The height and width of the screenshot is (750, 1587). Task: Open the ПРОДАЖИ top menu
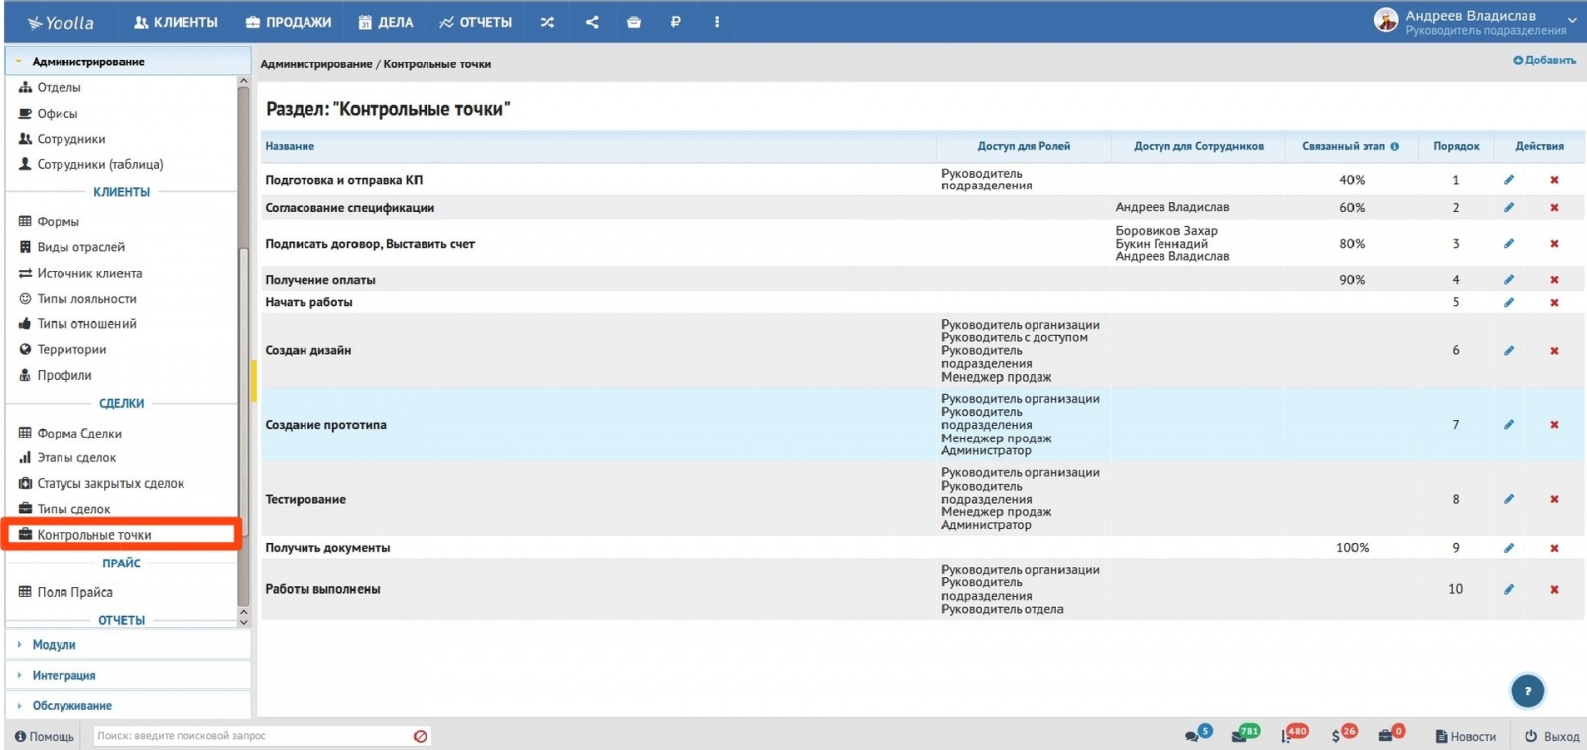pyautogui.click(x=289, y=22)
